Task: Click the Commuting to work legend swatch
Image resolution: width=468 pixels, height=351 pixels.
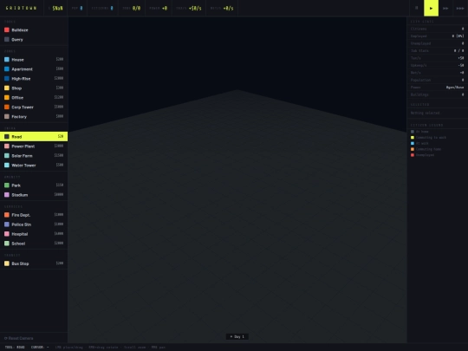Action: [413, 138]
